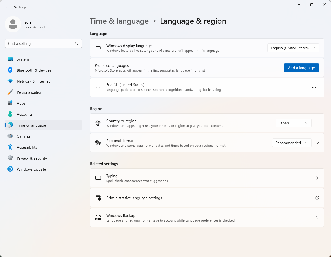Screen dimensions: 331x257
Task: Open the Typing related setting
Action: (207, 178)
